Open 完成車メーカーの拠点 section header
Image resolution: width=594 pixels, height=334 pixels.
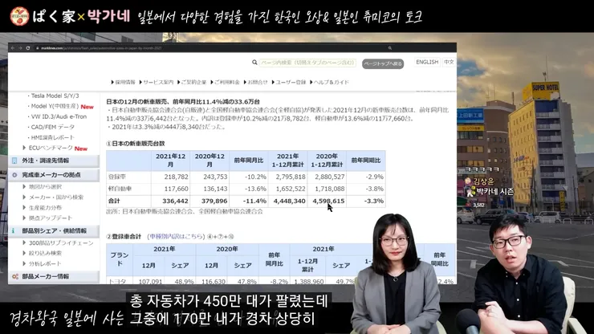[x=54, y=175]
